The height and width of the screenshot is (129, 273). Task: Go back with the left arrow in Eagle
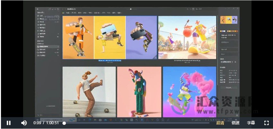[63, 9]
